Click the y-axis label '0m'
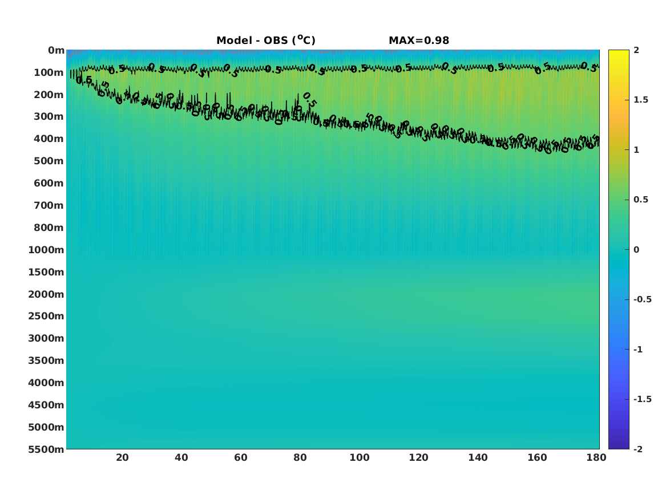 point(56,51)
